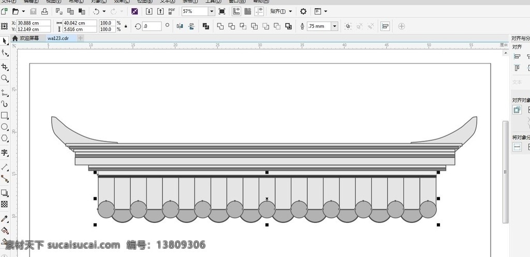Click the Combine objects icon
Viewport: 530px width, 257px height.
206,26
